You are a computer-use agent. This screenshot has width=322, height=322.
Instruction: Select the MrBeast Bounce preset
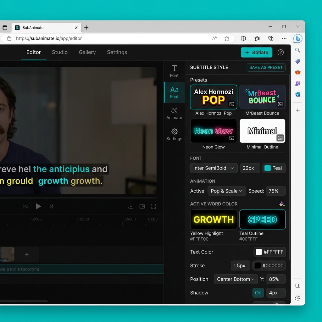click(263, 97)
